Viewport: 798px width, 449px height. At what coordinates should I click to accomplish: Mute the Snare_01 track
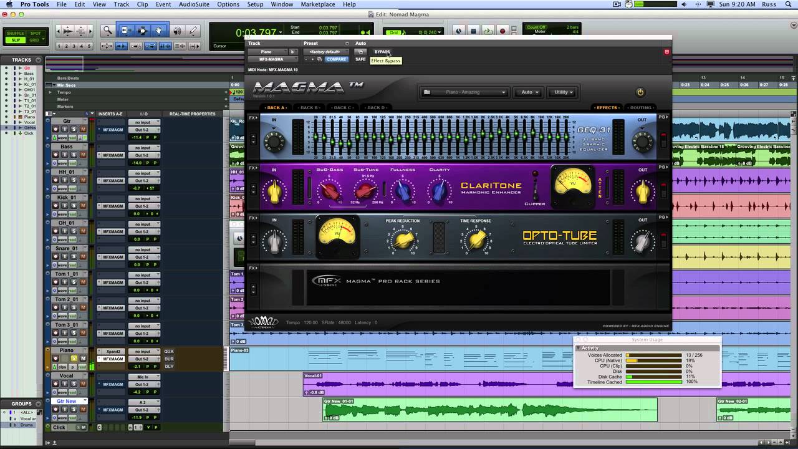pos(82,256)
